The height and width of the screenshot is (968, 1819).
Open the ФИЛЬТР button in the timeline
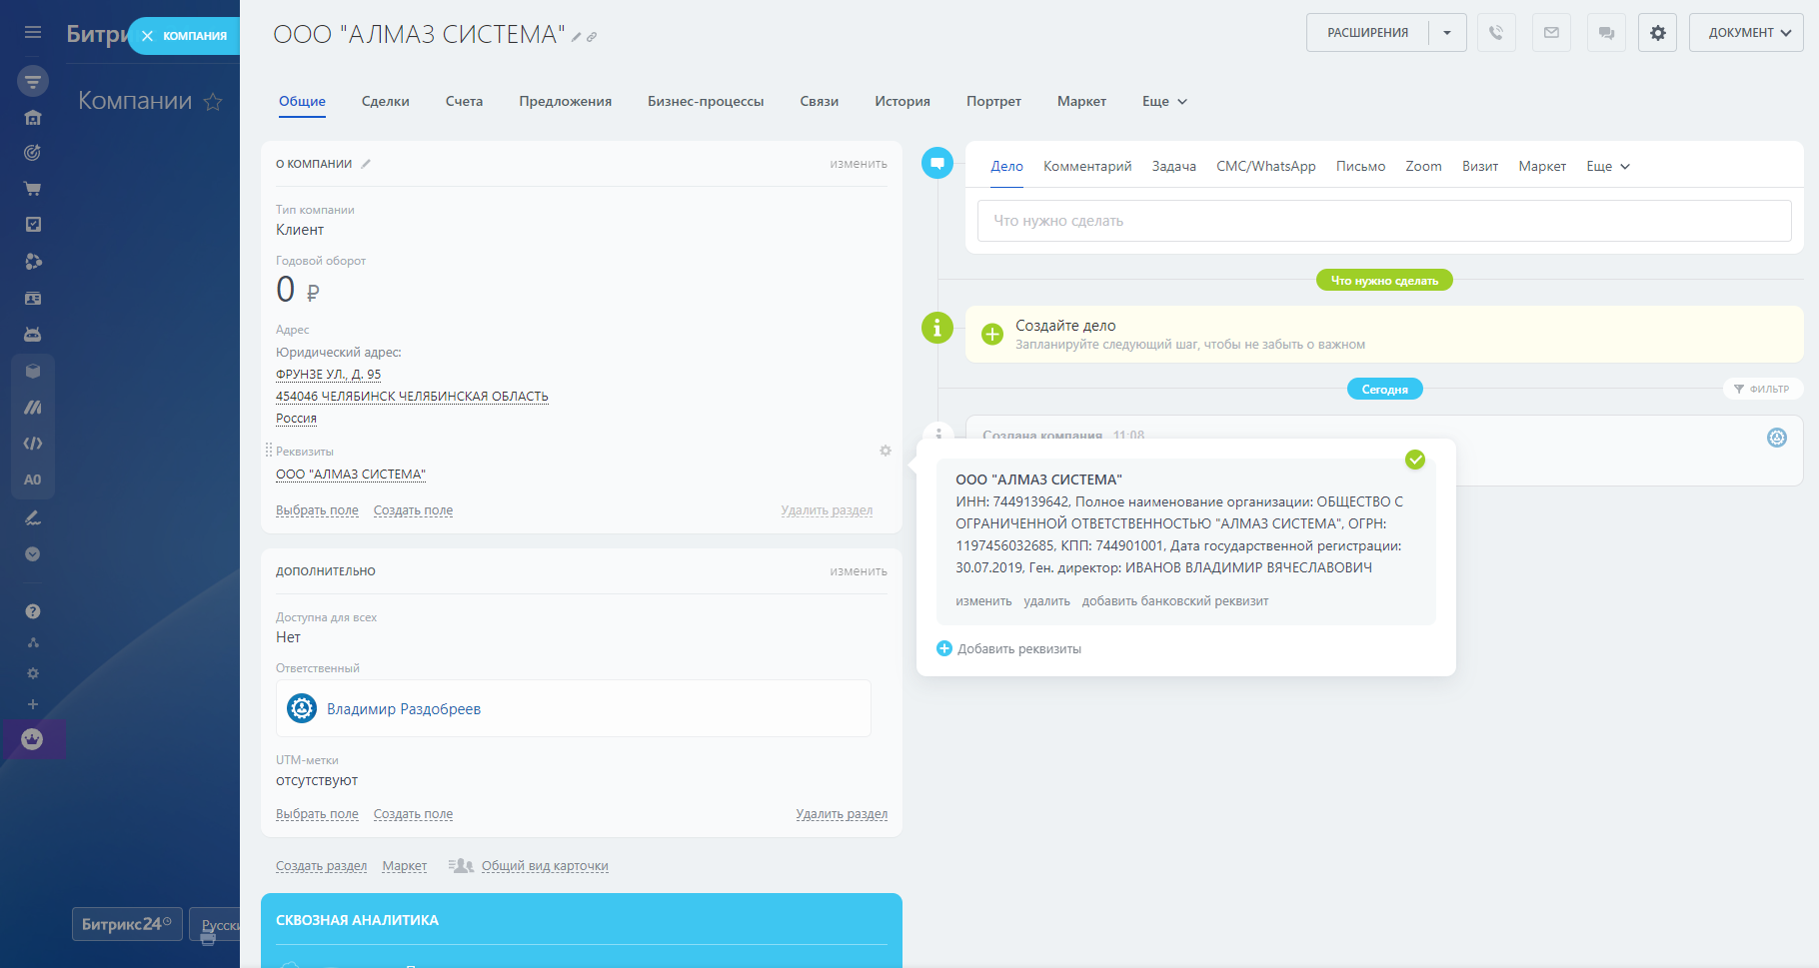coord(1762,389)
